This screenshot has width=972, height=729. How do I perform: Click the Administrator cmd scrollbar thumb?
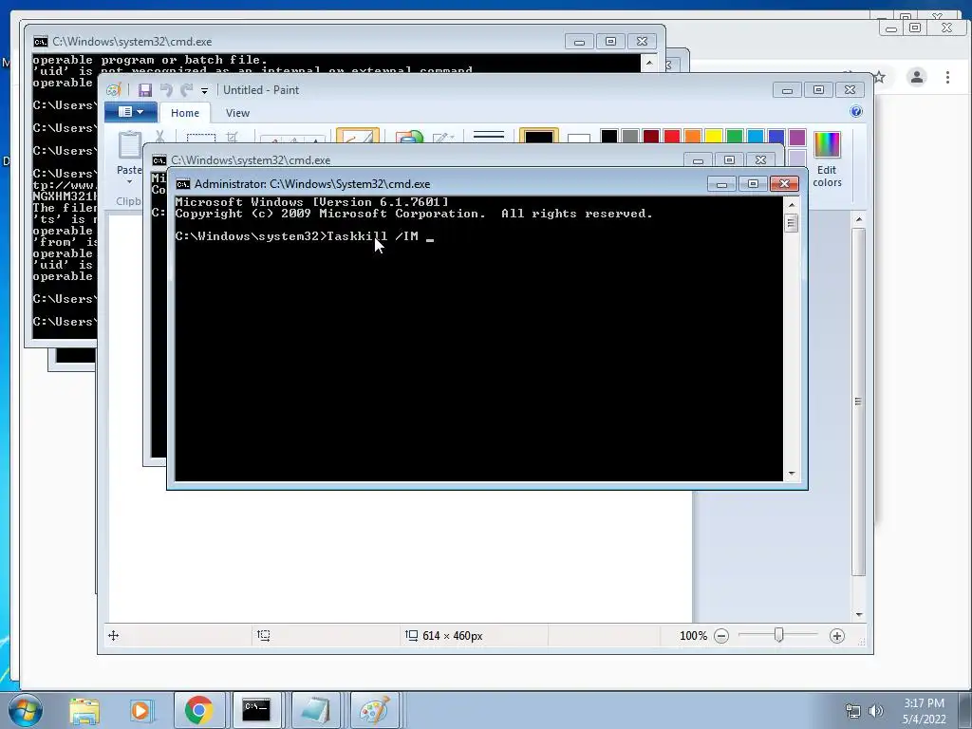pos(791,222)
